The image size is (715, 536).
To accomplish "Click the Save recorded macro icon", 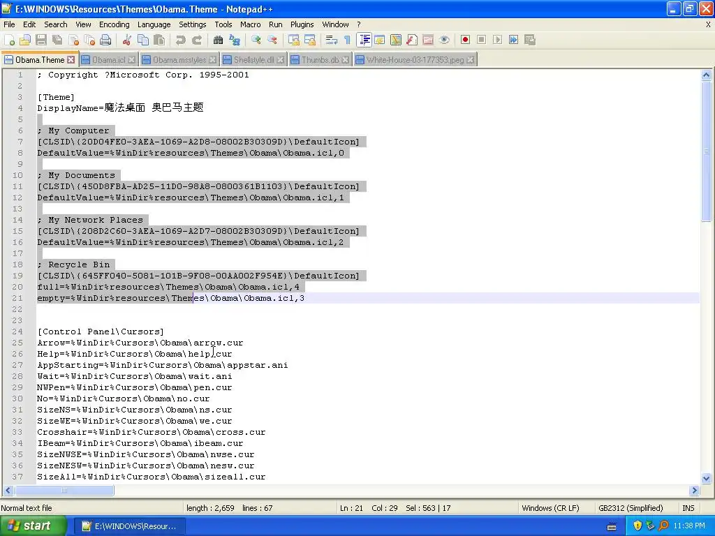I will (x=529, y=40).
